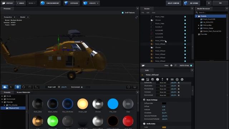Click the Import button

[x=8, y=3]
